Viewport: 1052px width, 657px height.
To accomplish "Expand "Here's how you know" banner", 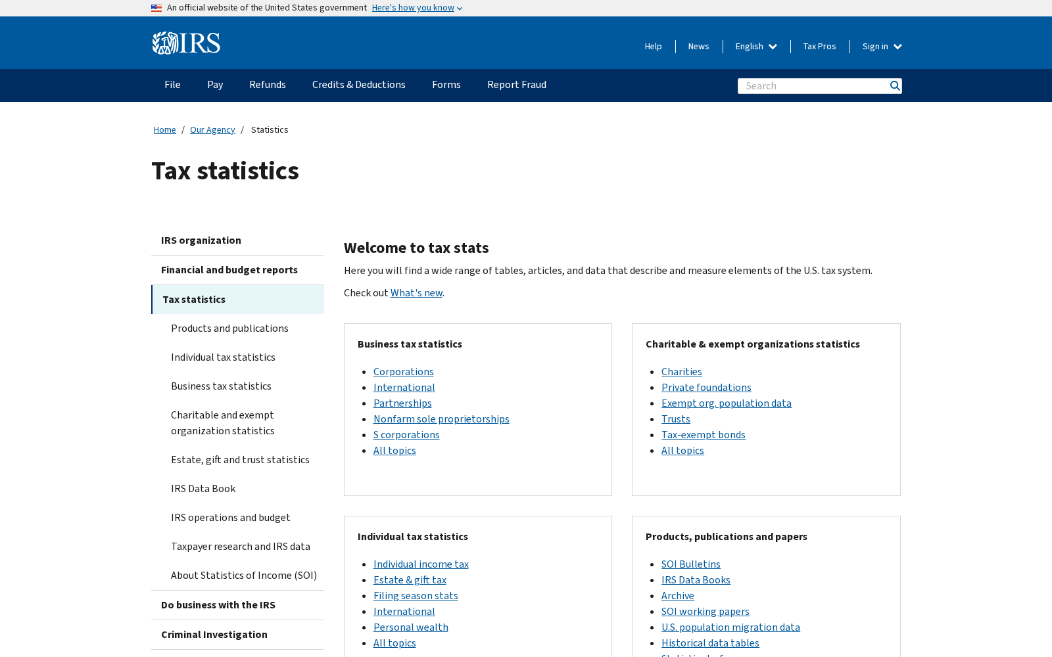I will click(x=417, y=8).
